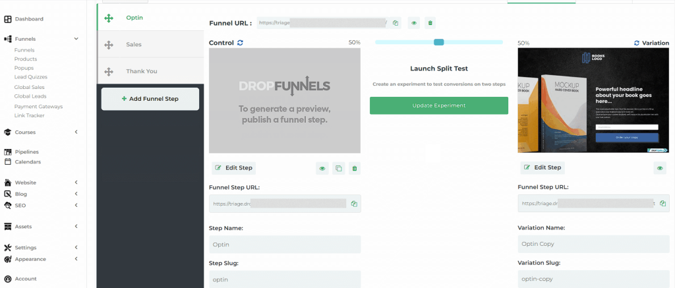Image resolution: width=675 pixels, height=288 pixels.
Task: Open Payment Gateways in the sidebar
Action: 38,107
